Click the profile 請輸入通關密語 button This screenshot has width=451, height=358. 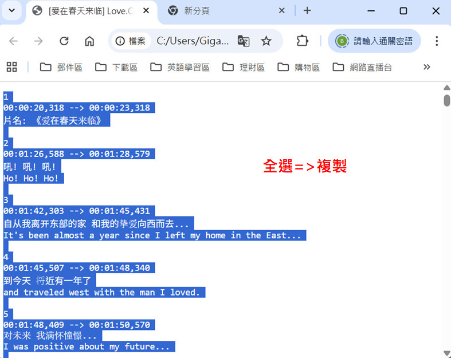[x=375, y=41]
